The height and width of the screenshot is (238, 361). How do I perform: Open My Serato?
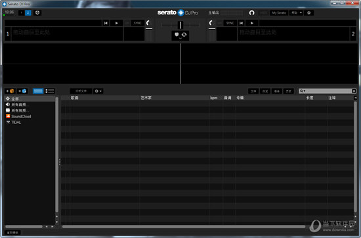pos(279,13)
